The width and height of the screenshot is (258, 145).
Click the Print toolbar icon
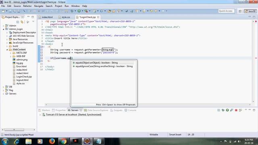[x=19, y=11]
